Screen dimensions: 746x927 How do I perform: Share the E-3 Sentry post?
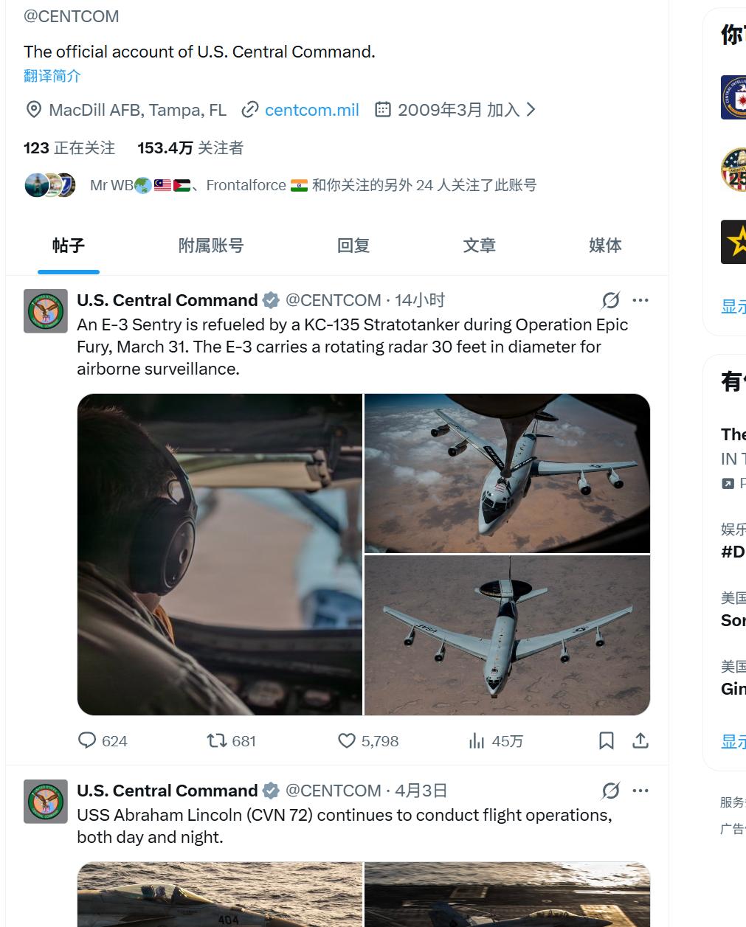coord(640,740)
